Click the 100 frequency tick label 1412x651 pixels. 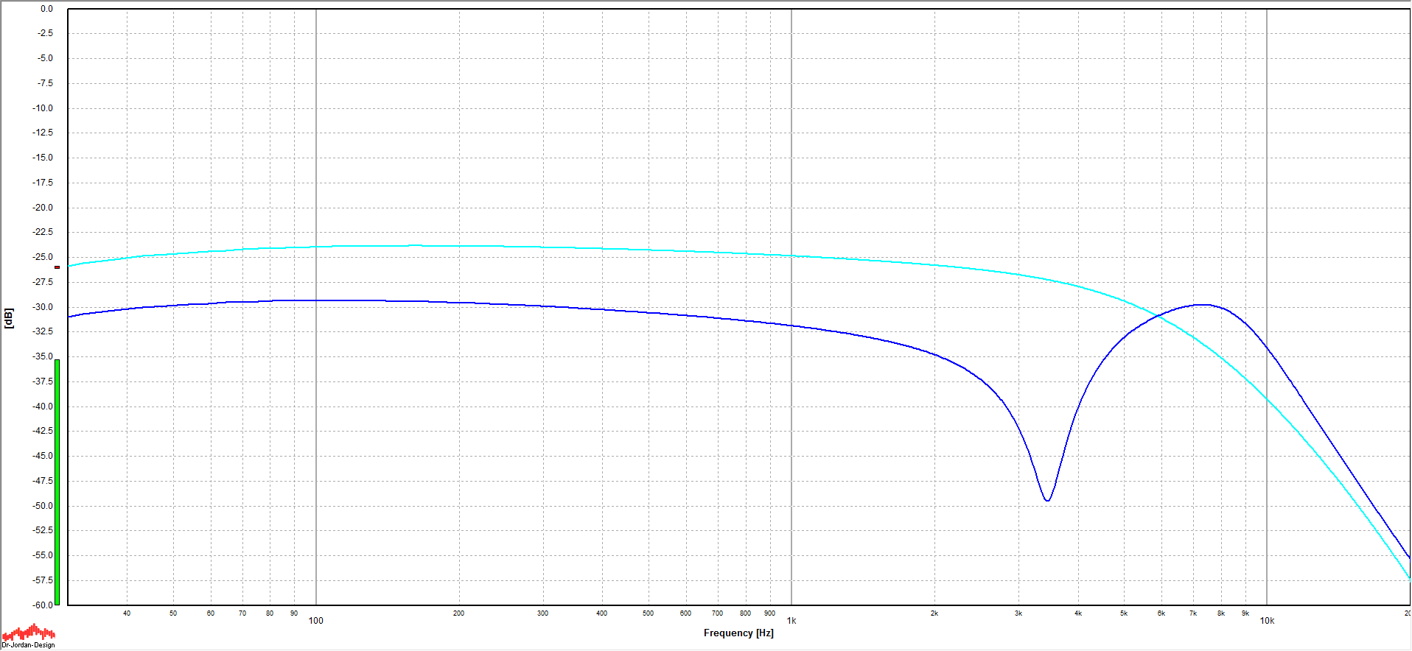point(315,621)
